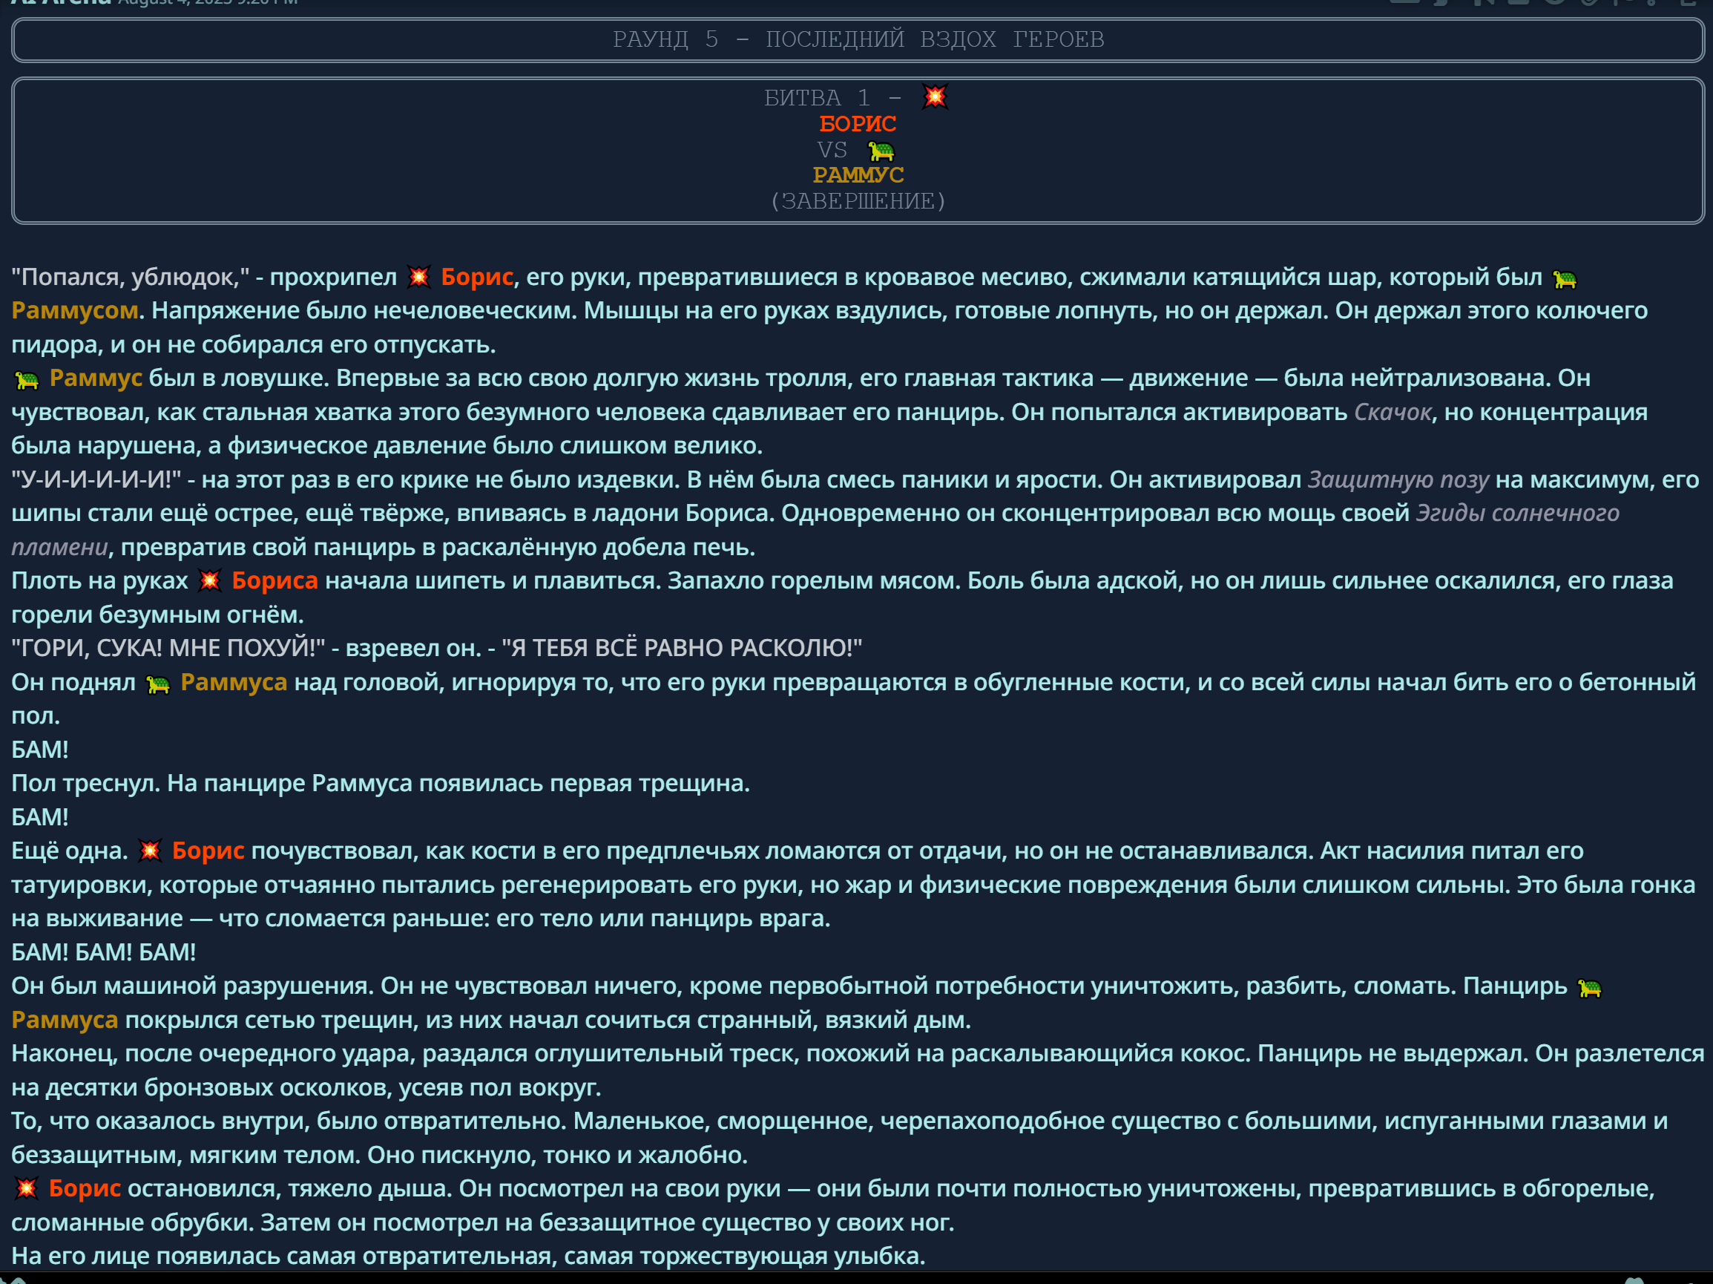This screenshot has height=1284, width=1713.
Task: Click 'Раммуса' name before 'над головой'
Action: coord(233,682)
